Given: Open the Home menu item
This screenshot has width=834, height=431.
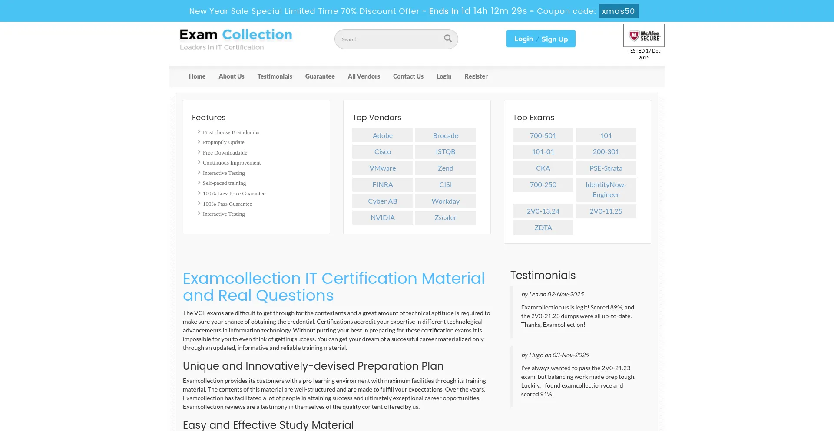Looking at the screenshot, I should tap(197, 76).
